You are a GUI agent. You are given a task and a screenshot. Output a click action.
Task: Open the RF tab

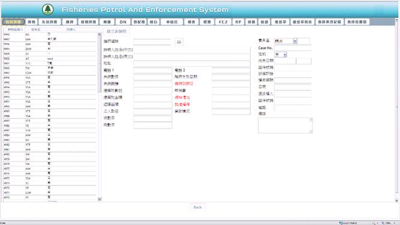click(238, 22)
